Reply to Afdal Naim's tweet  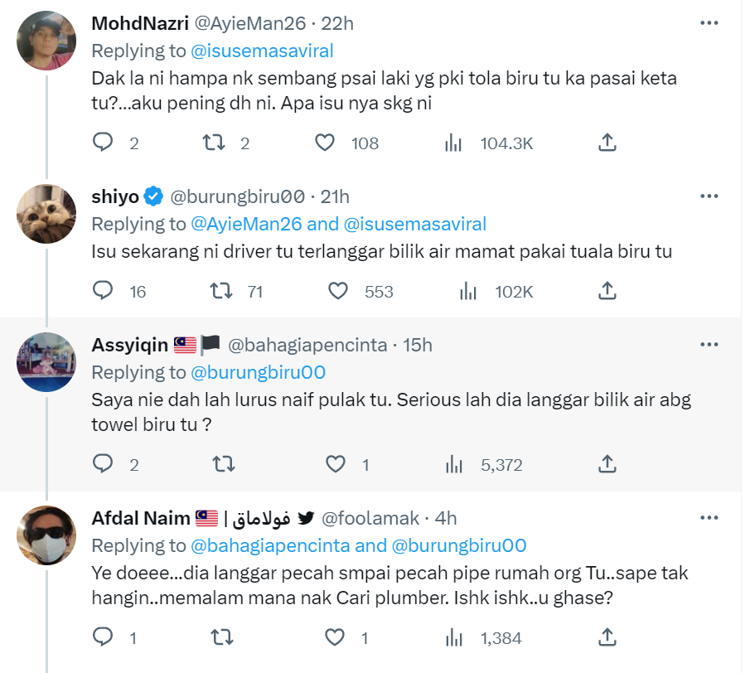tap(103, 637)
